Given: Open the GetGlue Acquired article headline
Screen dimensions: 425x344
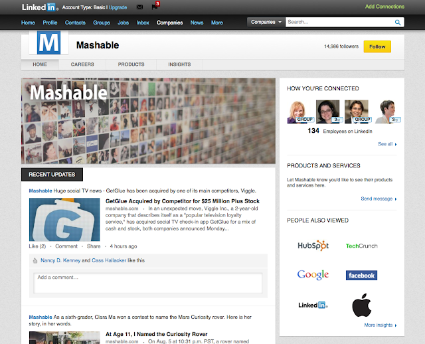Looking at the screenshot, I should pyautogui.click(x=182, y=201).
